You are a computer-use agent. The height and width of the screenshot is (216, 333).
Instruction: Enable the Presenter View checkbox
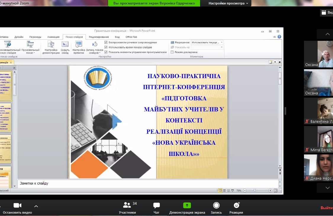click(172, 52)
